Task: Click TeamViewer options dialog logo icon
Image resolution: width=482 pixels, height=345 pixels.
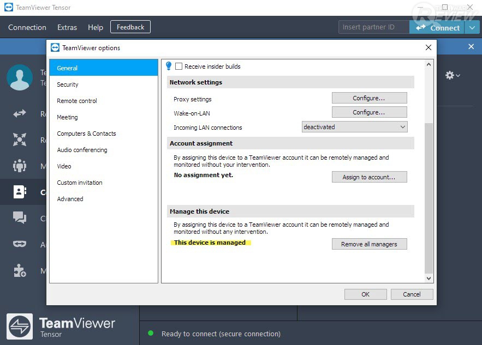Action: point(55,47)
